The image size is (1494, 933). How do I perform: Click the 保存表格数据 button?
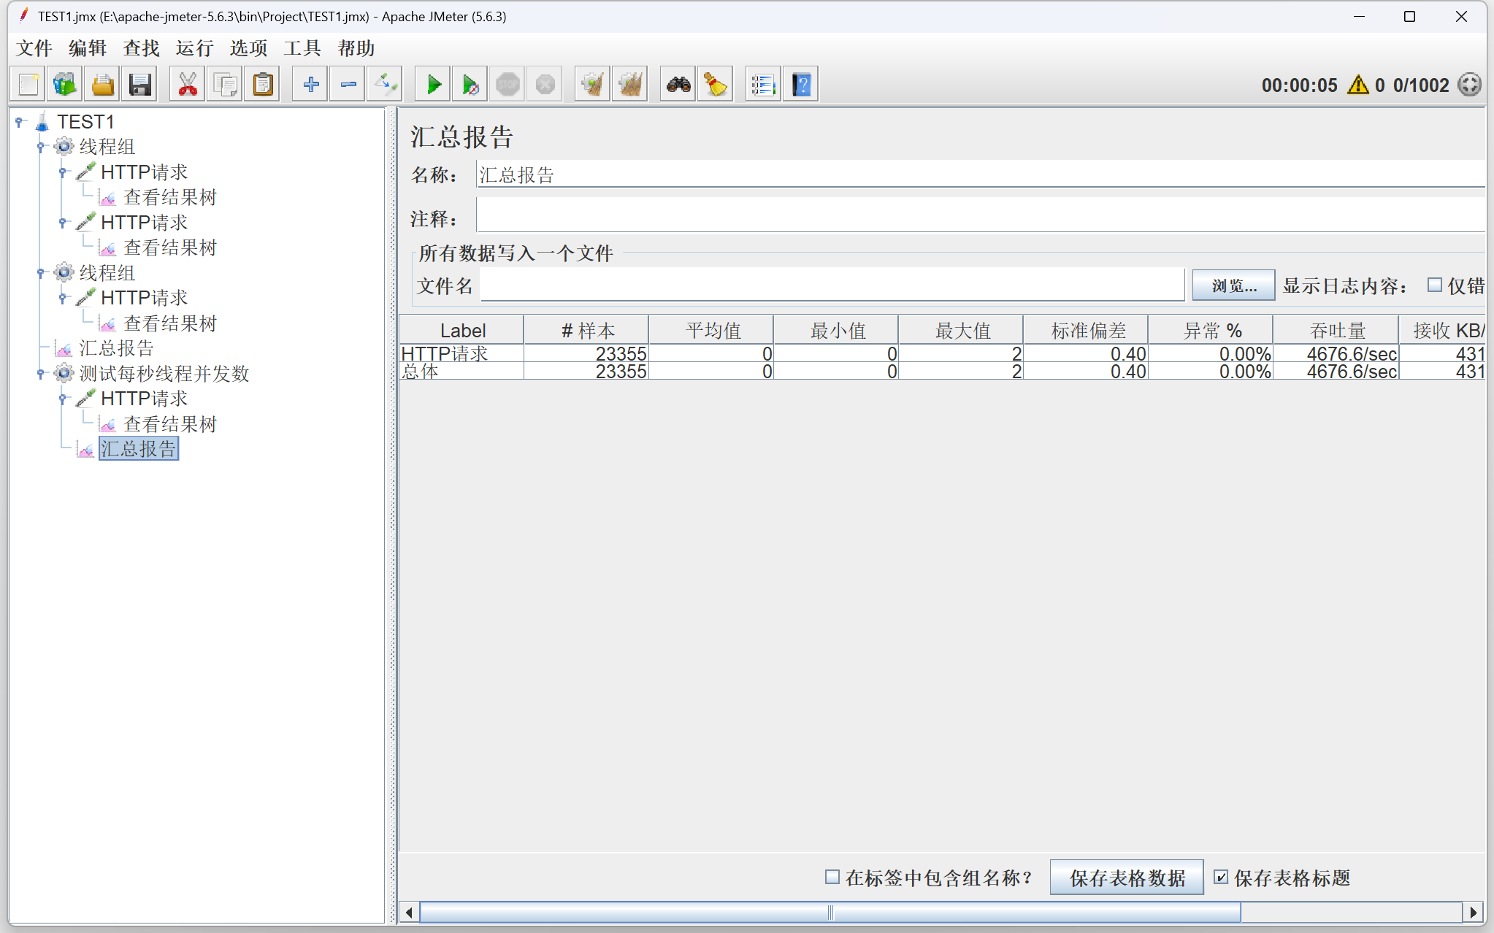[1127, 878]
